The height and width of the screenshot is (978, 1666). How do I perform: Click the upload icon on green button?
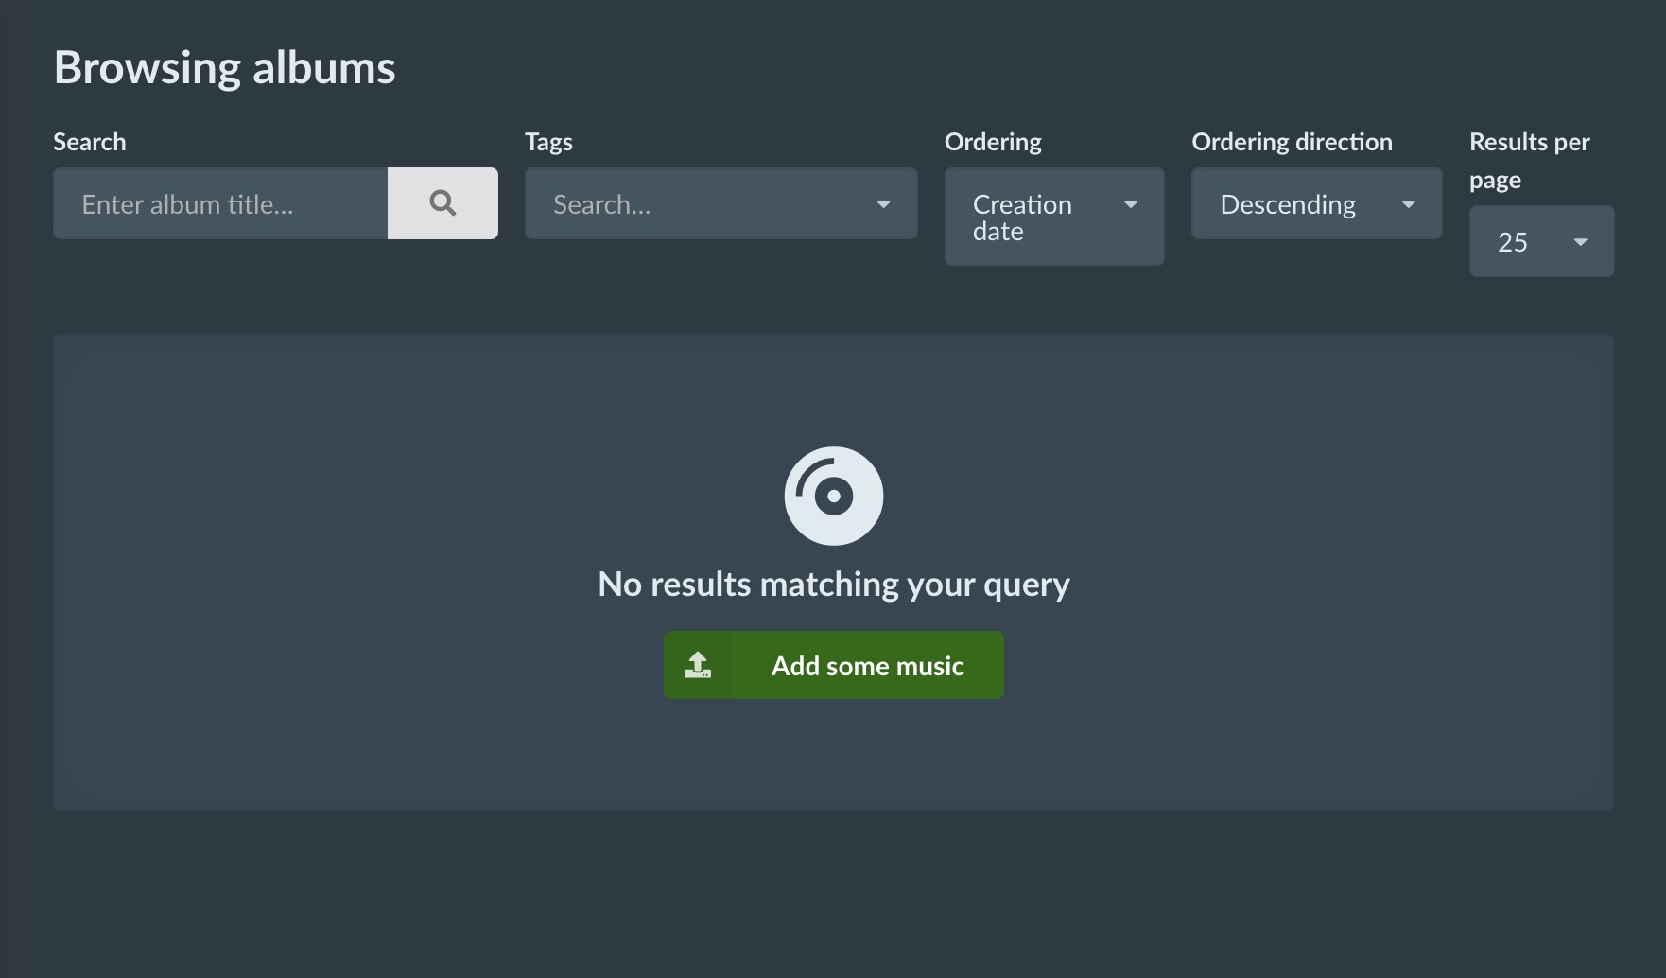pyautogui.click(x=698, y=665)
